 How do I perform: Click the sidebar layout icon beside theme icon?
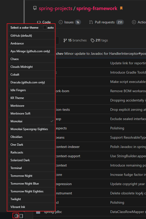[x=21, y=216]
